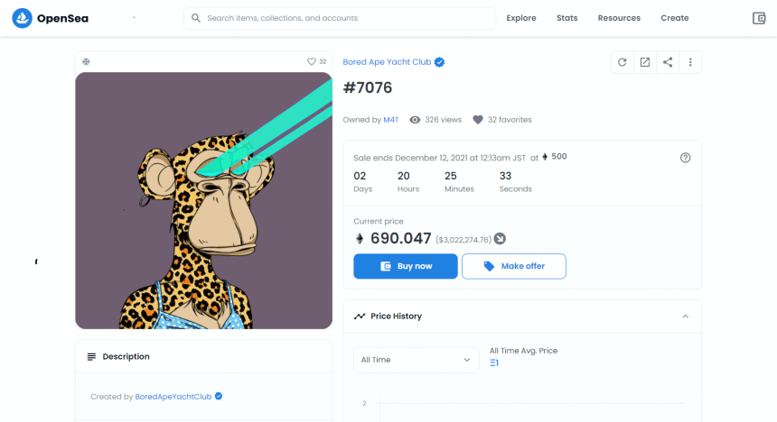777x422 pixels.
Task: Click the help question mark icon
Action: 685,158
